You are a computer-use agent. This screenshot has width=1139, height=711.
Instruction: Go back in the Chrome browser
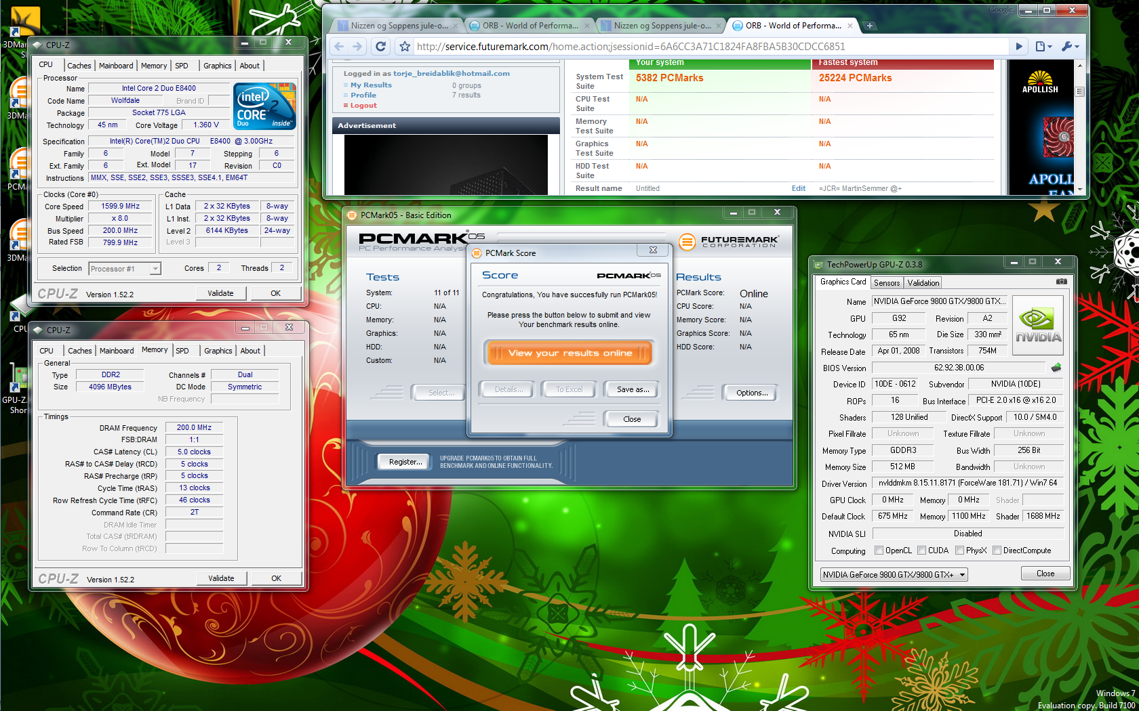point(339,47)
